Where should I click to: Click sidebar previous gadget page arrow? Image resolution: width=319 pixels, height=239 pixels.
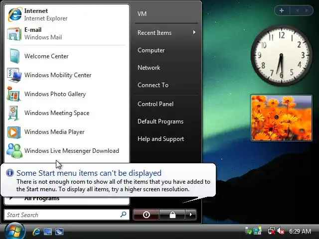(297, 10)
